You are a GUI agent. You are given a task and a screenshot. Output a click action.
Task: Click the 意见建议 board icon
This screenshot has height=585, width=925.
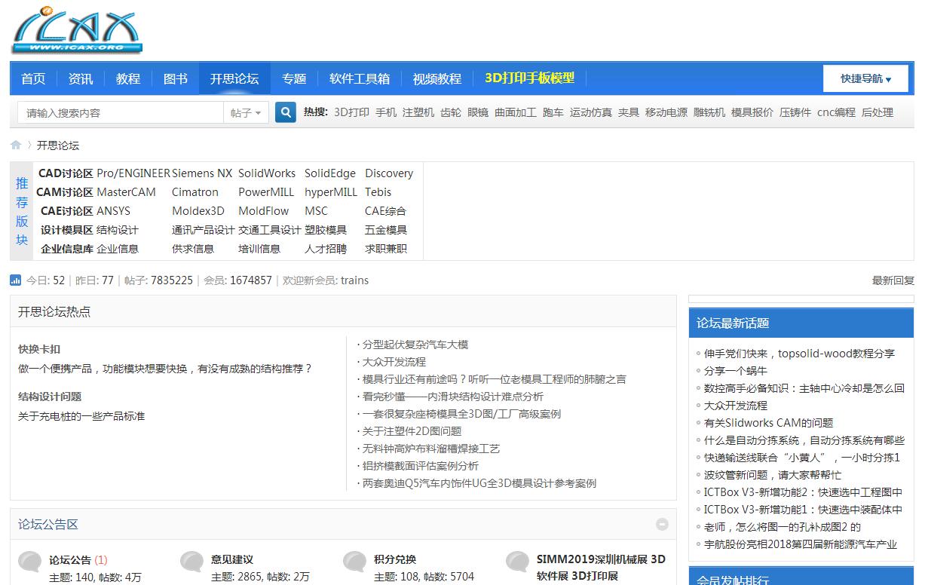(x=192, y=562)
